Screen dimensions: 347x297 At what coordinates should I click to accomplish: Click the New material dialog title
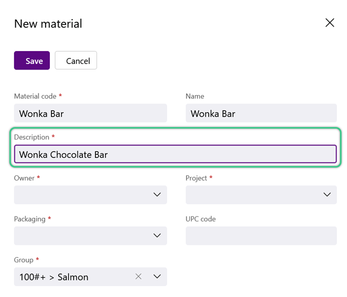(48, 23)
